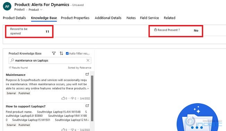Clear the search text with X icon

coord(88,60)
